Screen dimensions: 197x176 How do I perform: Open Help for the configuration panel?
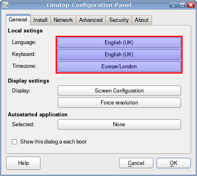coord(23,163)
